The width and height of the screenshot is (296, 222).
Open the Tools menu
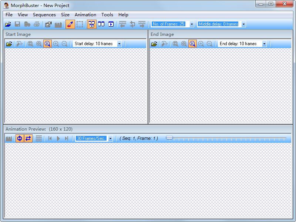point(107,15)
